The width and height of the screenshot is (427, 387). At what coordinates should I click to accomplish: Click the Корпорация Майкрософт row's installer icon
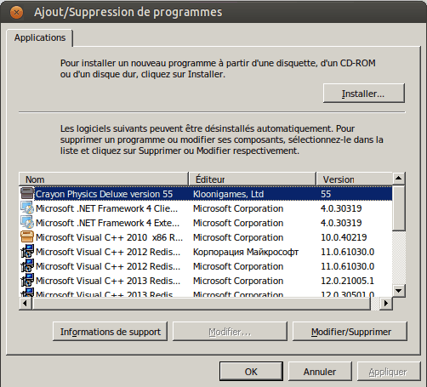tap(27, 252)
